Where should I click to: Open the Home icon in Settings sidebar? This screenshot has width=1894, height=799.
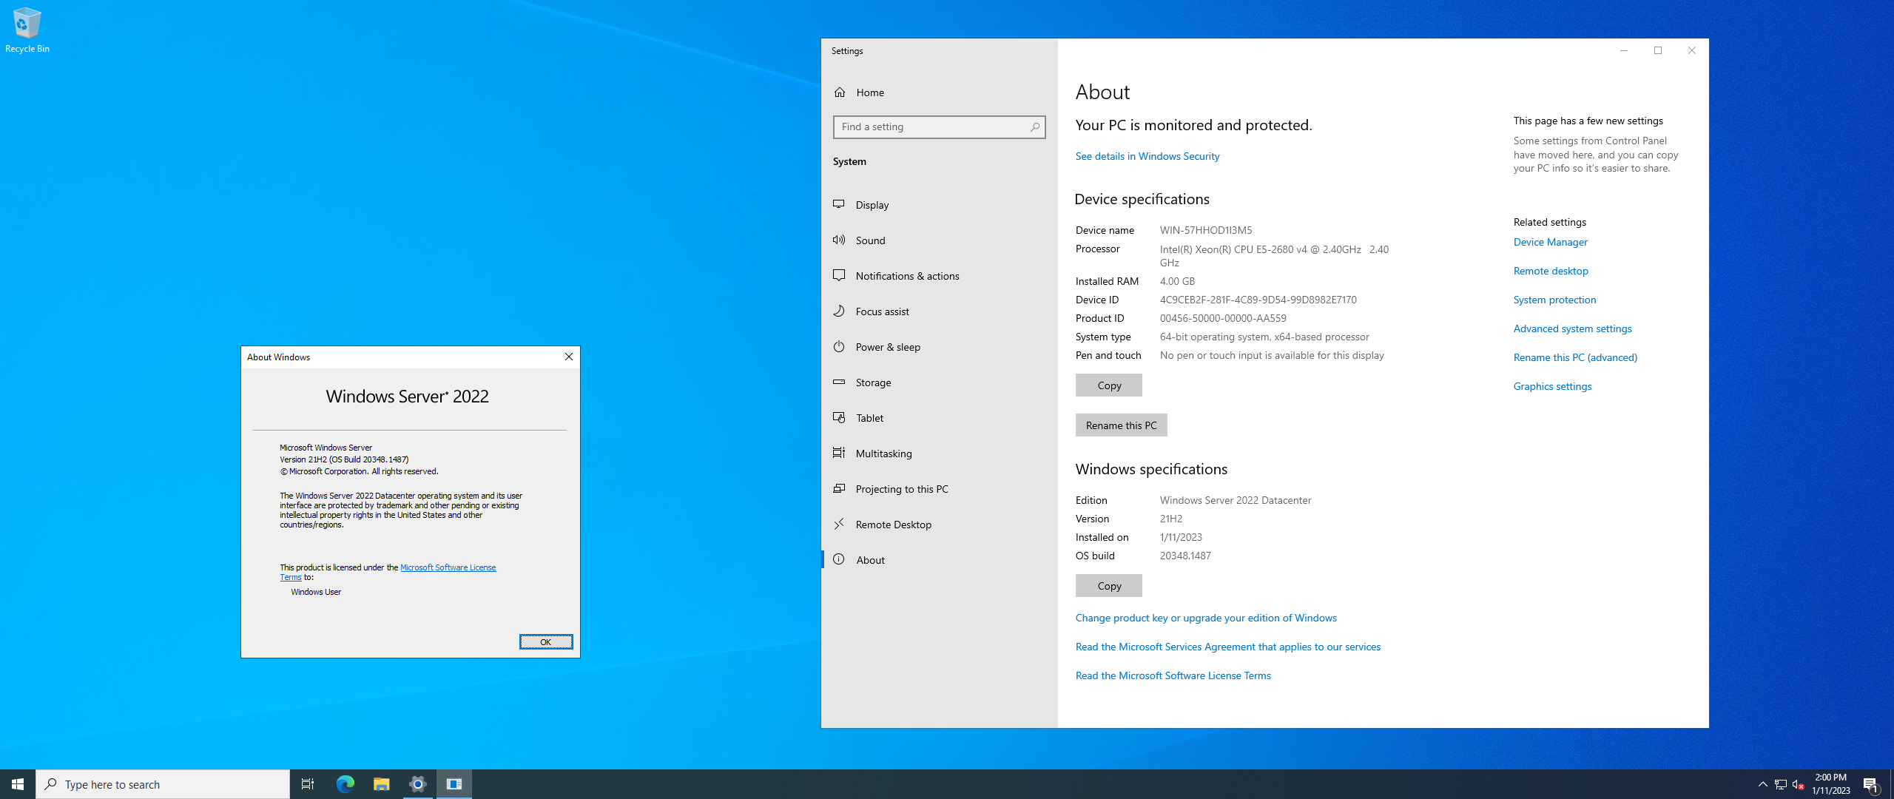pos(840,92)
